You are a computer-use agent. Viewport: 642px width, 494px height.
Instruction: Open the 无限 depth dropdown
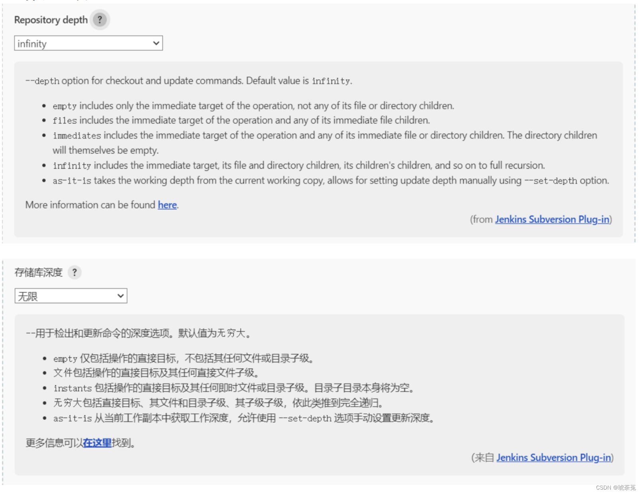pyautogui.click(x=71, y=296)
